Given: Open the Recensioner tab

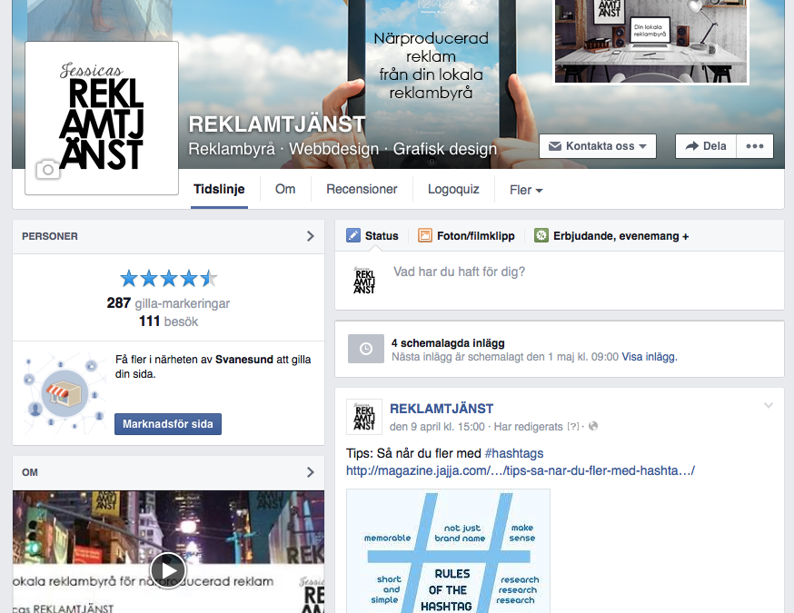Looking at the screenshot, I should click(x=362, y=189).
